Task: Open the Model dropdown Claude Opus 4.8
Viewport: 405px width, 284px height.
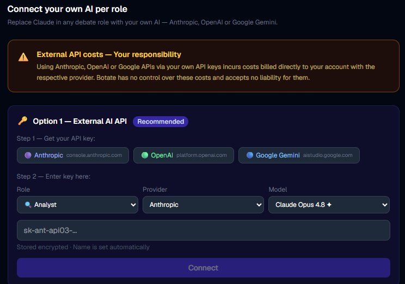Action: 329,205
